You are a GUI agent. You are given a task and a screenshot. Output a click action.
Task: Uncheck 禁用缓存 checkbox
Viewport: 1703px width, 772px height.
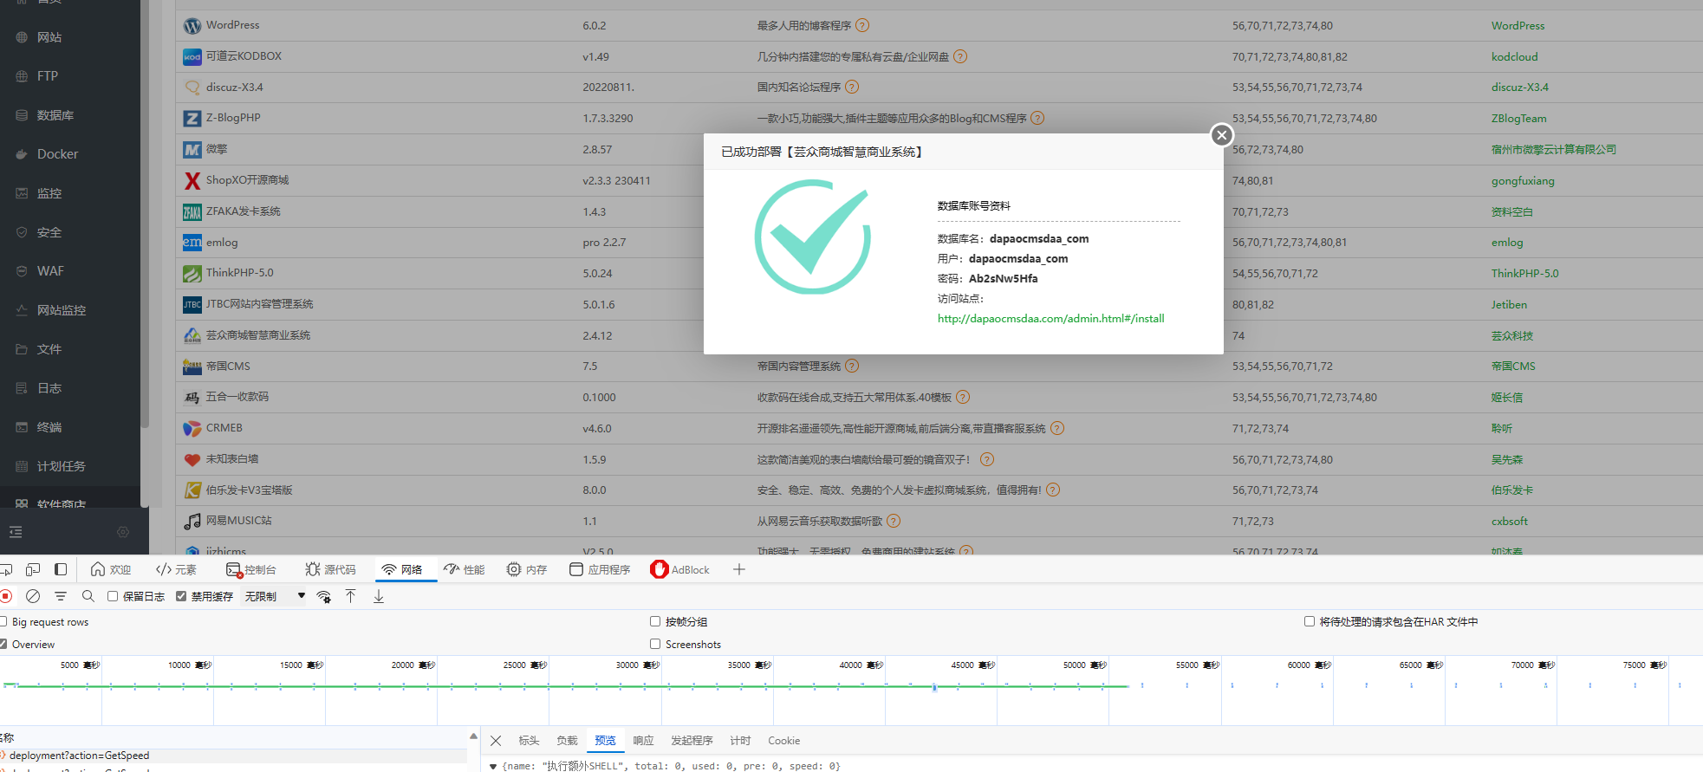pos(181,596)
